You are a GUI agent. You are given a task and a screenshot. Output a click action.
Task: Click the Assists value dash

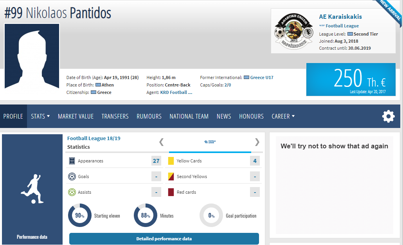[156, 192]
